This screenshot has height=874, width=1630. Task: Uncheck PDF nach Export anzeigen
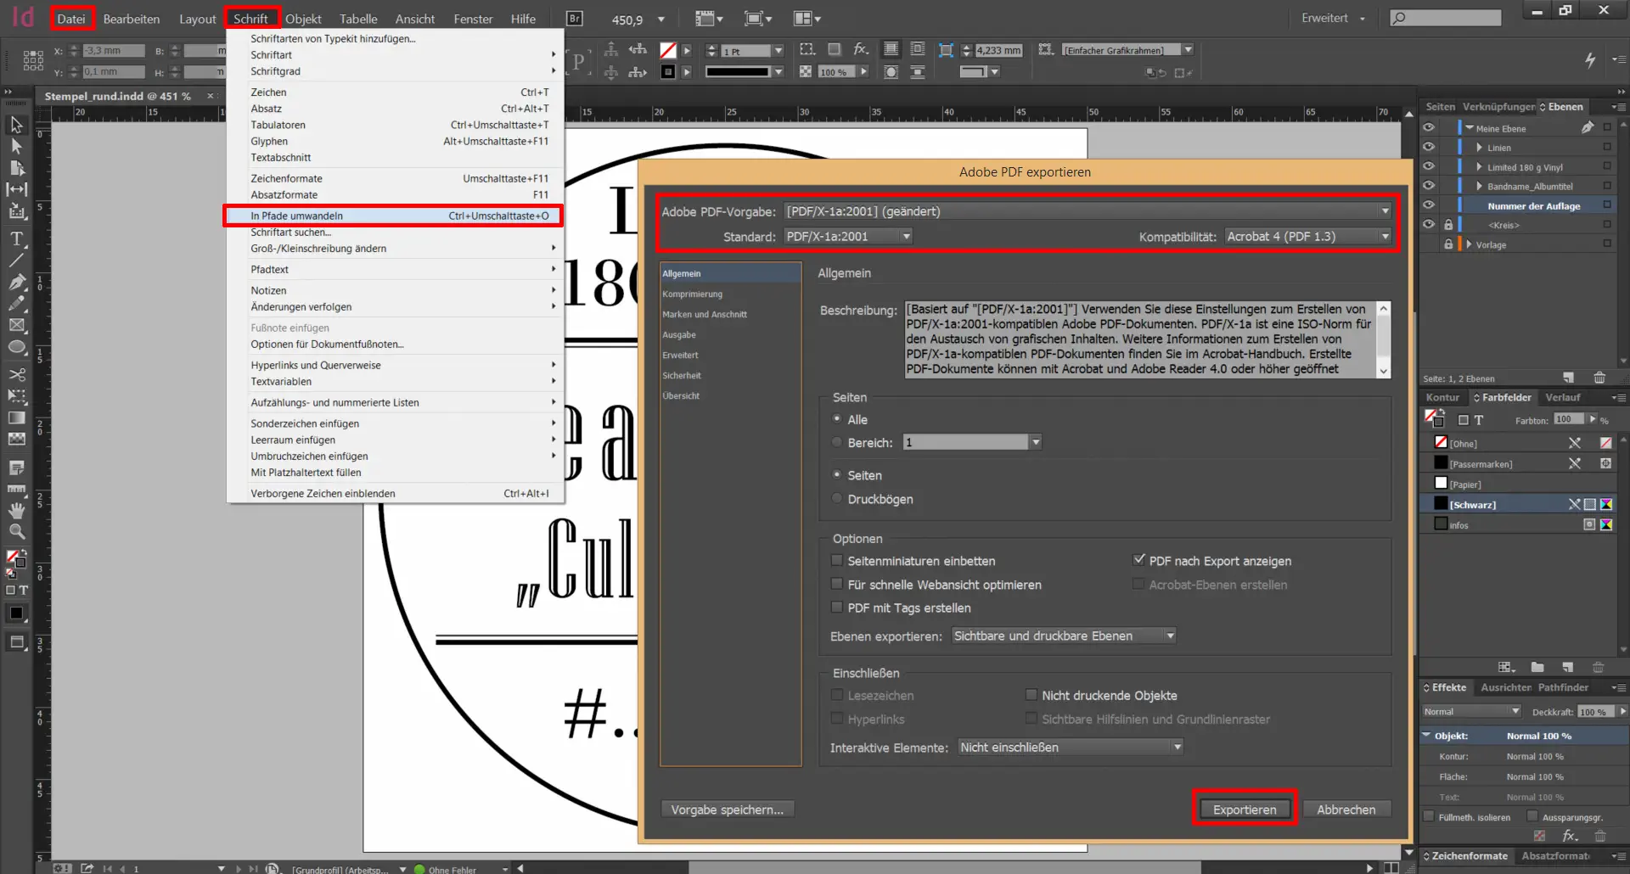(1139, 560)
